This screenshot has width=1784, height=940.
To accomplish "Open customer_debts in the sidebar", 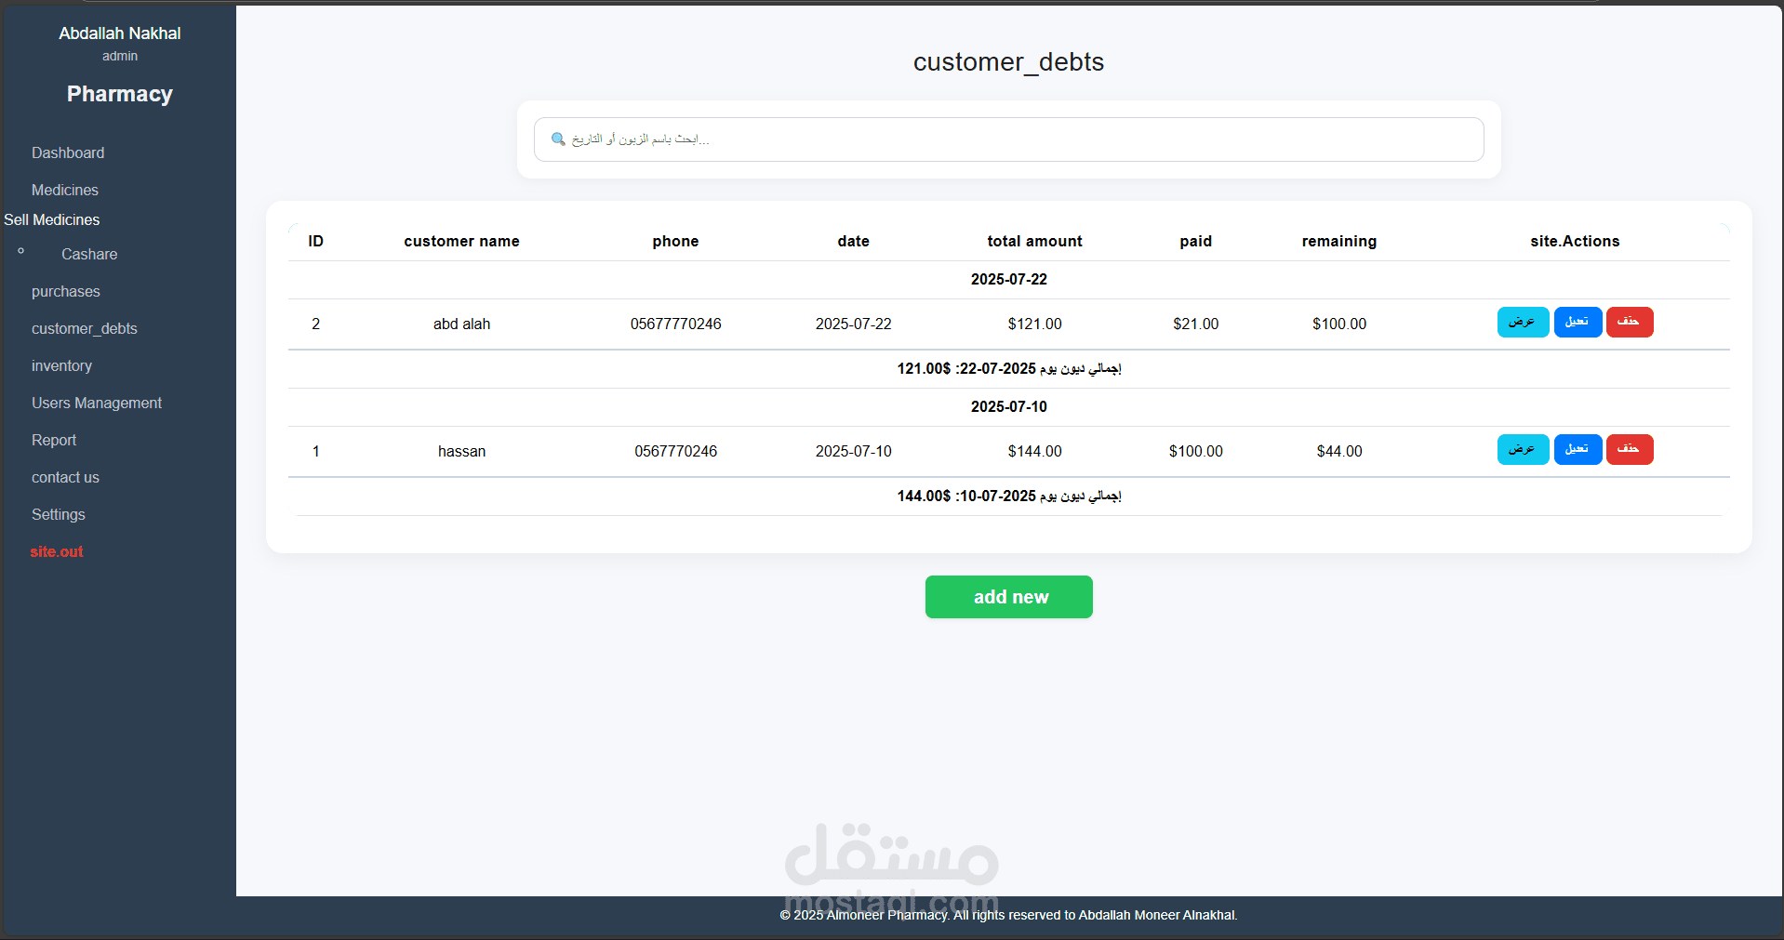I will (x=85, y=328).
